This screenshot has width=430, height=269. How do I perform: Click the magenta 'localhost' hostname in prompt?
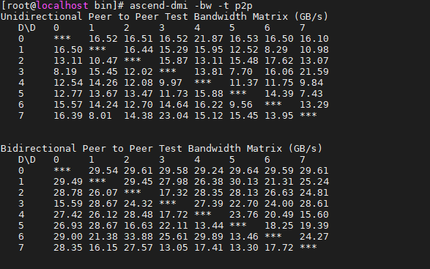tap(62, 5)
